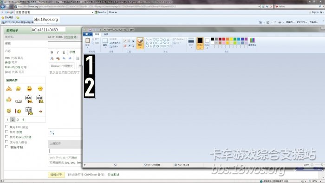Image resolution: width=325 pixels, height=183 pixels.
Task: Click the post title input field
Action: point(65,44)
